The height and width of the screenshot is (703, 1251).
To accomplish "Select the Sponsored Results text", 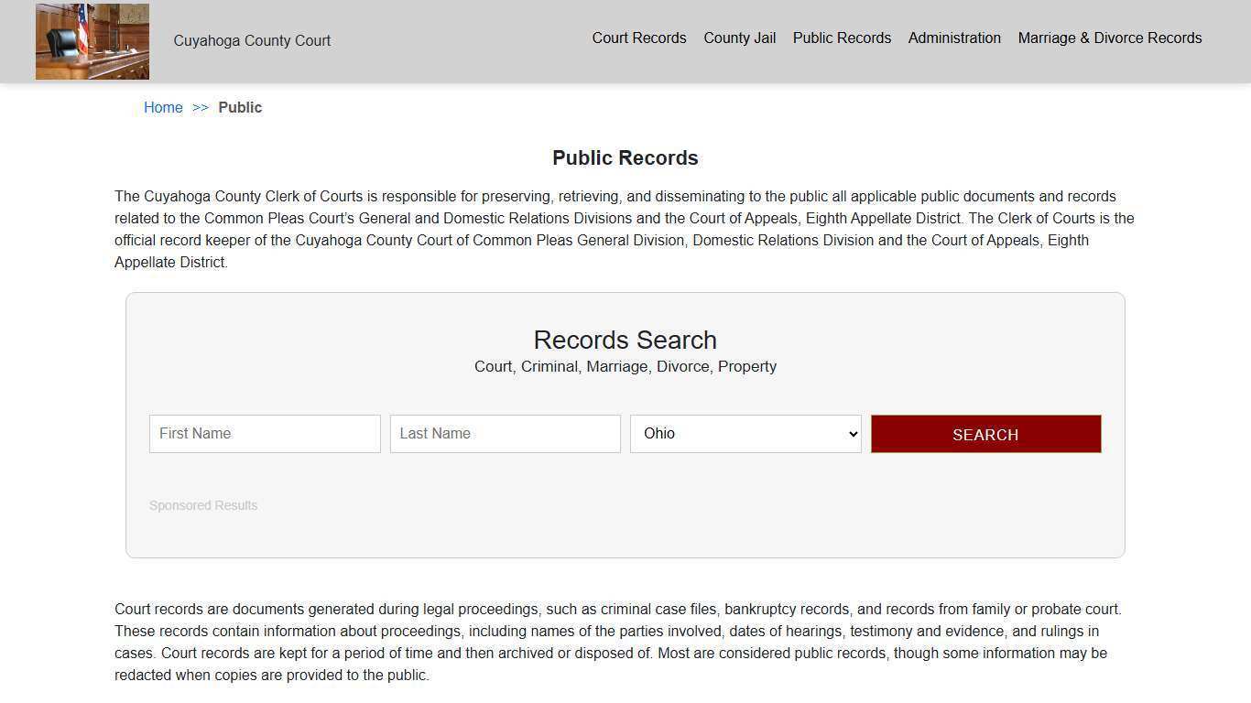I will pos(203,505).
